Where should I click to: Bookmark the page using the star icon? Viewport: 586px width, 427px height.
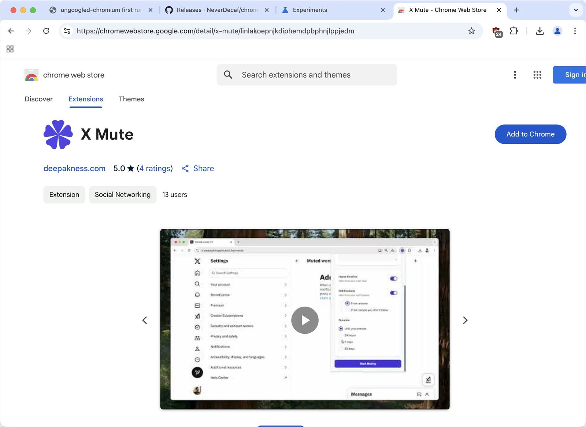(x=471, y=31)
